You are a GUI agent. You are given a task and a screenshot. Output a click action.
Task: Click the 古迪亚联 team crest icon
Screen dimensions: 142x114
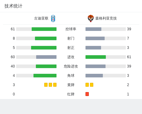tap(53, 18)
